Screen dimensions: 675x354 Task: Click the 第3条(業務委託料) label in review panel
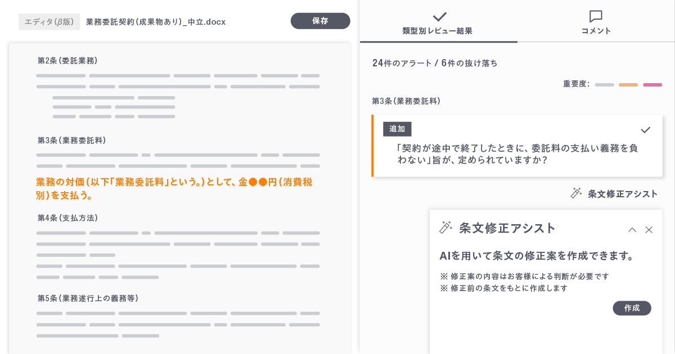click(x=406, y=101)
